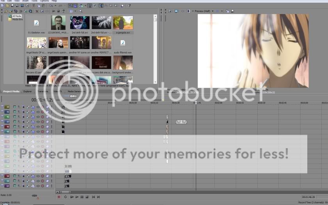The height and width of the screenshot is (205, 328).
Task: Select the a gangsta.avi media thumbnail
Action: 123,23
